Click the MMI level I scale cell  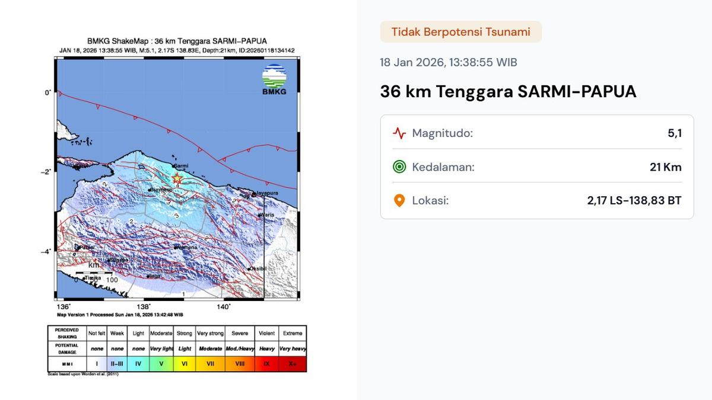click(x=96, y=364)
